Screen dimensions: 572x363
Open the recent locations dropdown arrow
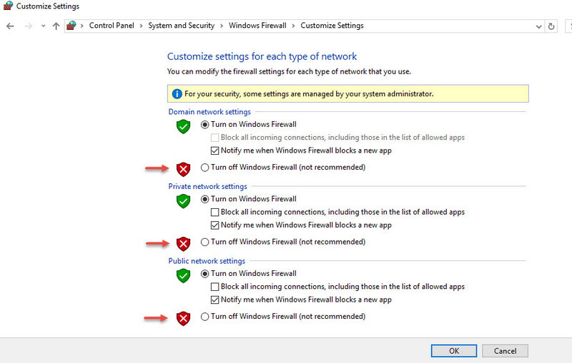pos(44,26)
